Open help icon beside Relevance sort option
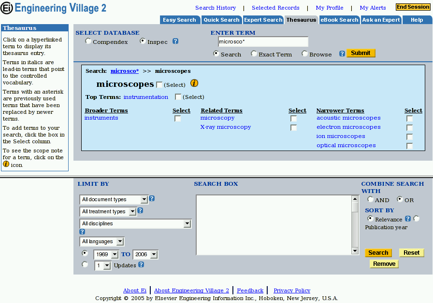 (407, 219)
